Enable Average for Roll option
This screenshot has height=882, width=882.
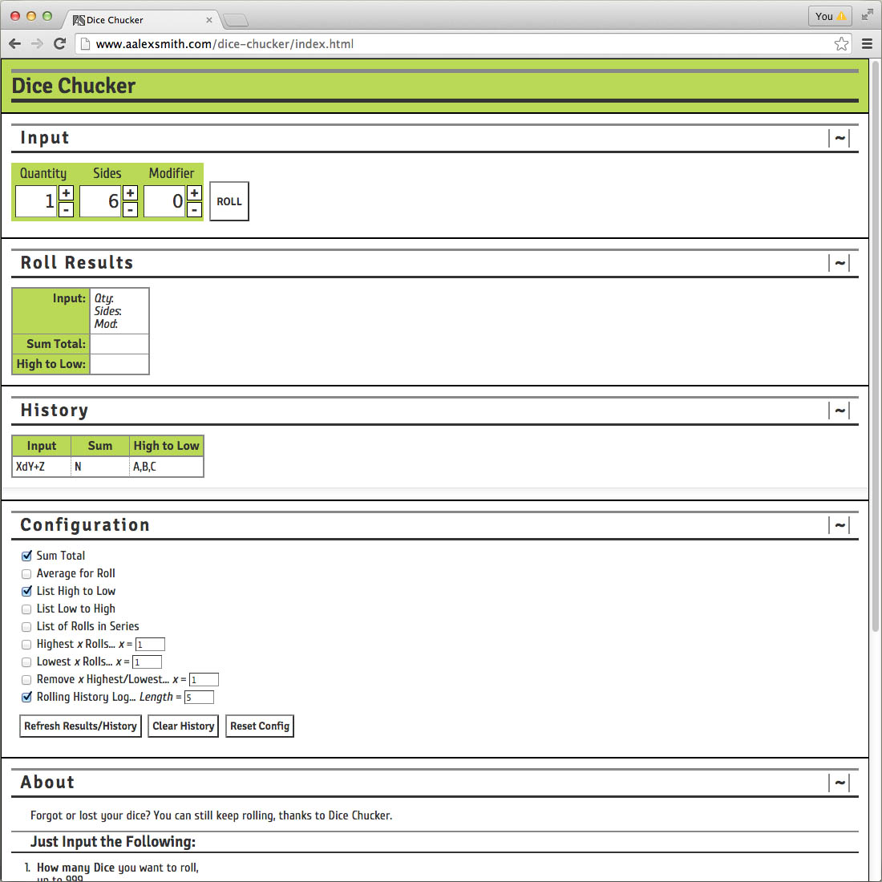pos(26,574)
